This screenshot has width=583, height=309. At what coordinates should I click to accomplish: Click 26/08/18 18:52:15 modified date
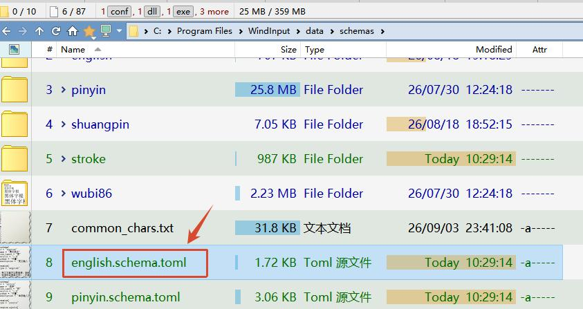tap(461, 124)
